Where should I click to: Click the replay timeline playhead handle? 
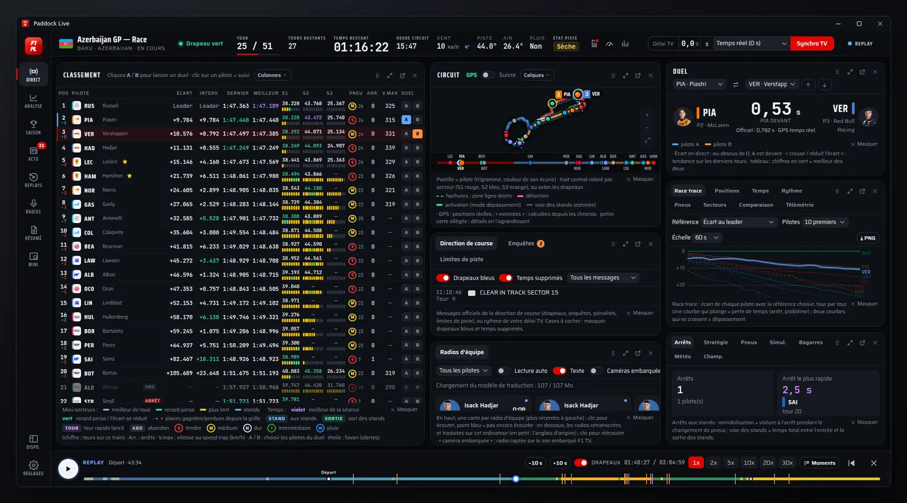pyautogui.click(x=516, y=479)
